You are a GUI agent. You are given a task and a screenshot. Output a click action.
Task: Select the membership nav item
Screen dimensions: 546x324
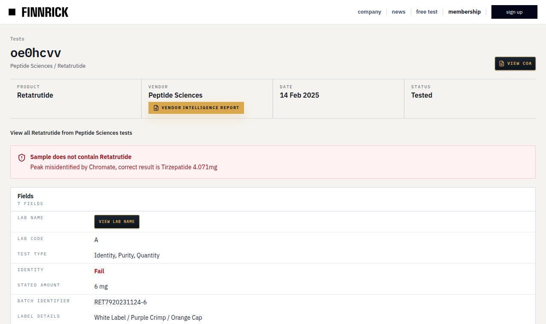coord(465,12)
